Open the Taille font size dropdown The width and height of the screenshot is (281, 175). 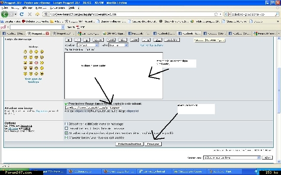117,45
